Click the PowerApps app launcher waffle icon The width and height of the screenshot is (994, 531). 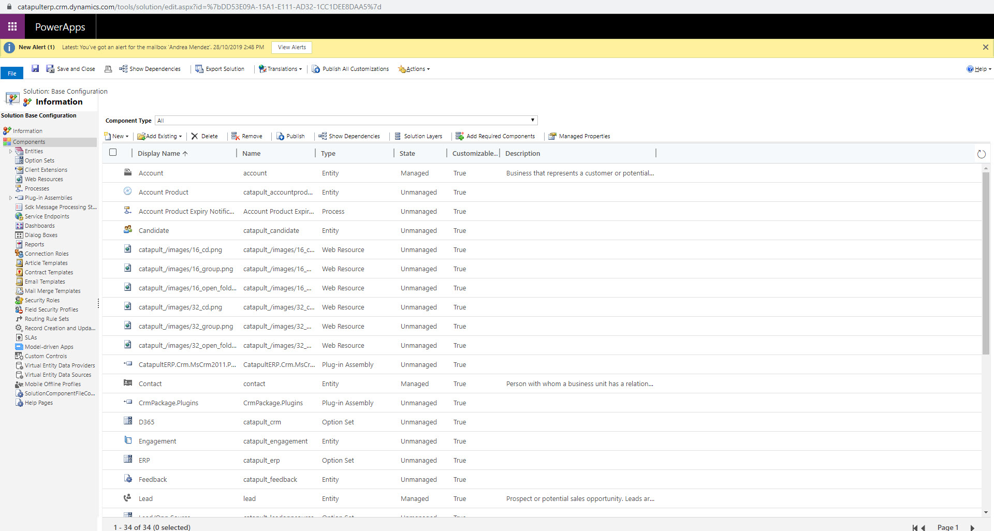tap(12, 26)
